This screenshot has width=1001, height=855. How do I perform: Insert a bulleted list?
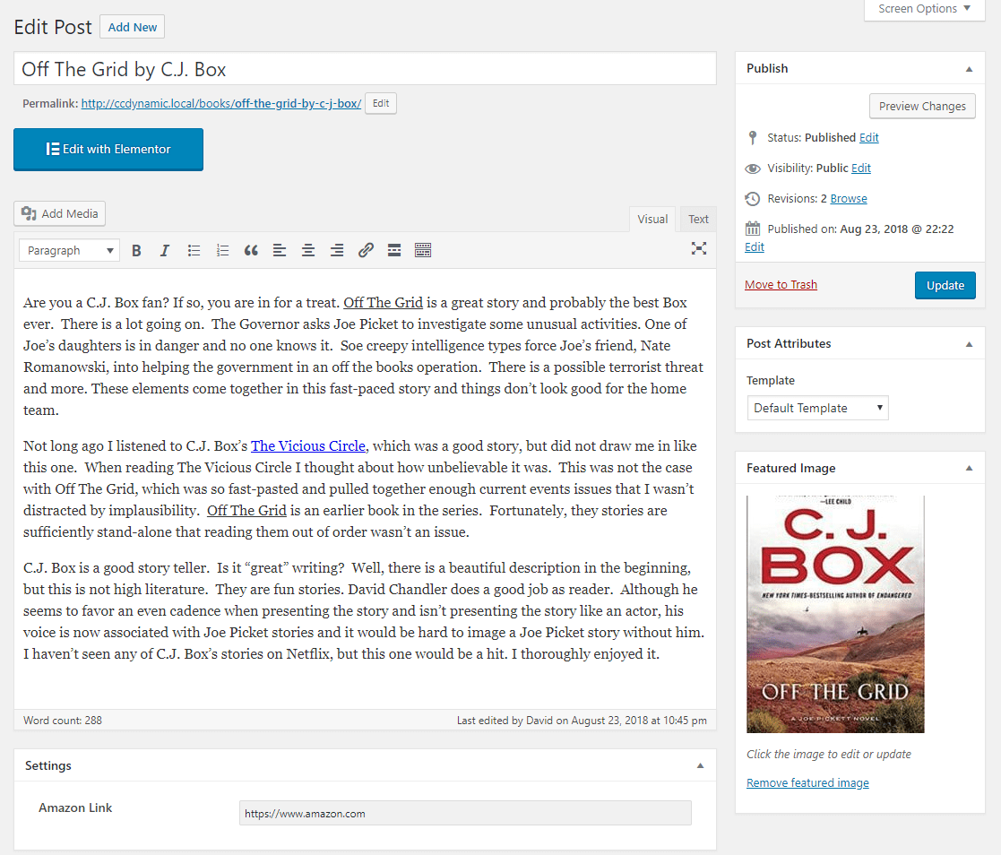pos(194,250)
